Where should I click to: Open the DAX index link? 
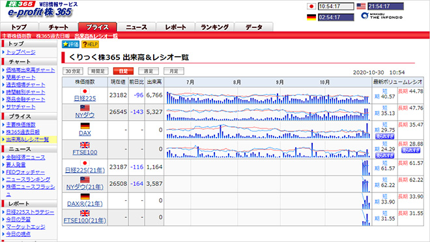tap(85, 133)
